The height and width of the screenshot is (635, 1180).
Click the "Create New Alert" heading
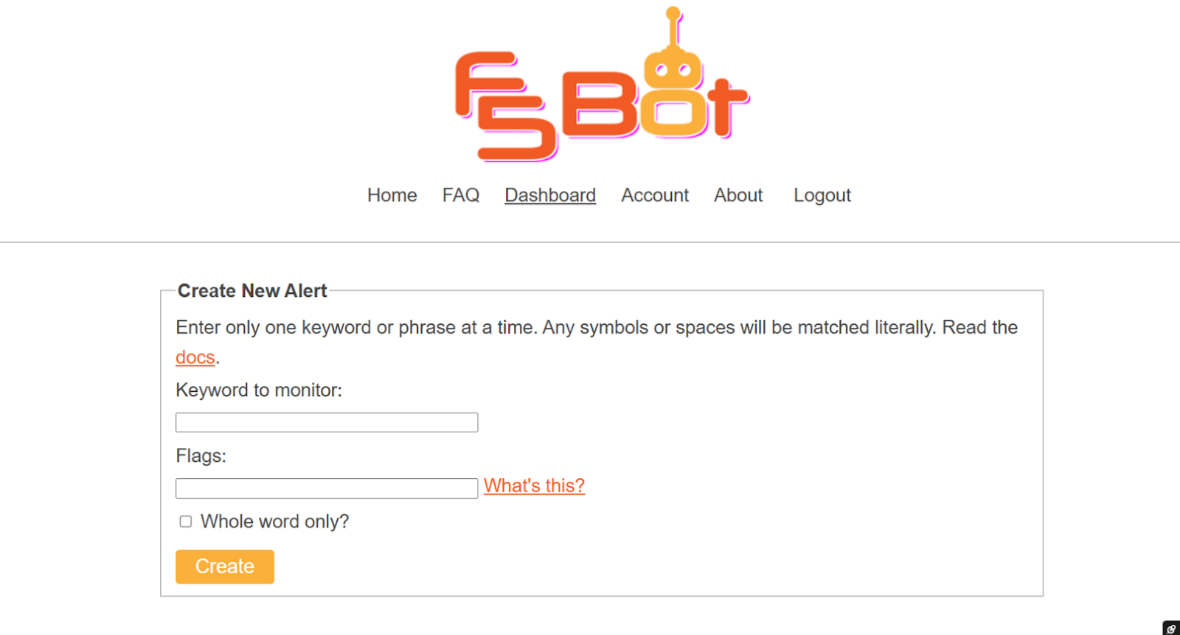[251, 290]
